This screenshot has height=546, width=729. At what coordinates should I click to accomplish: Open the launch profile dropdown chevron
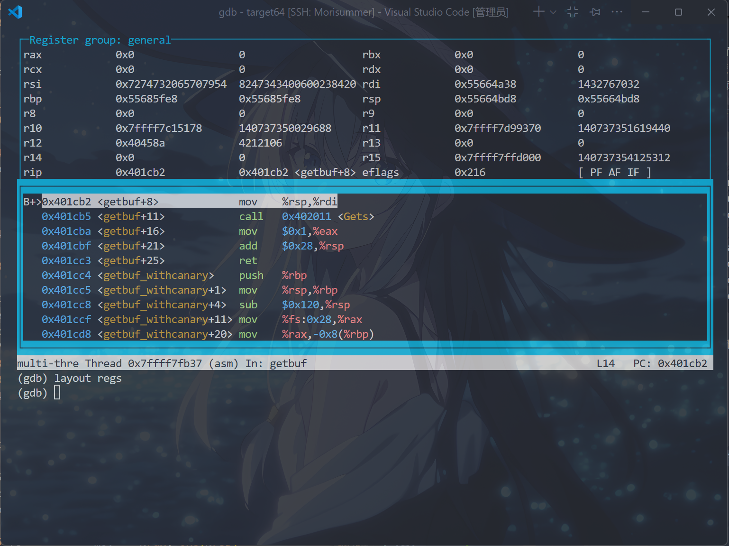click(553, 12)
